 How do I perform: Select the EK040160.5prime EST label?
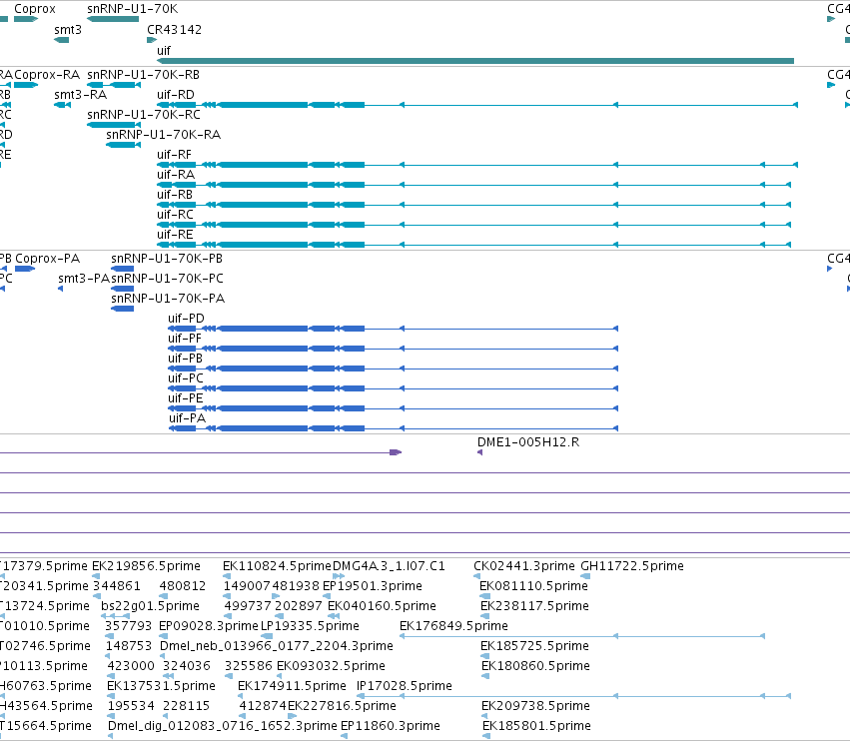pos(383,606)
